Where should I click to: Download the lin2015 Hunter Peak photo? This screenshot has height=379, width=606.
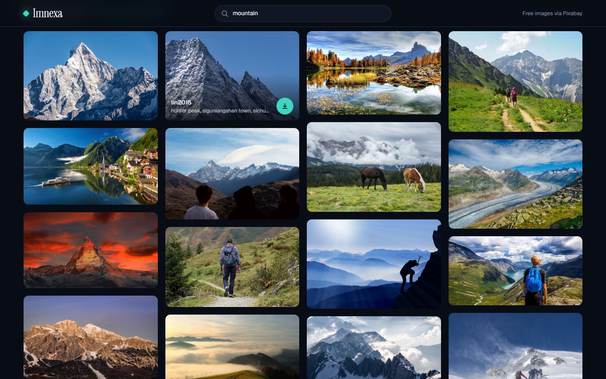pos(285,106)
